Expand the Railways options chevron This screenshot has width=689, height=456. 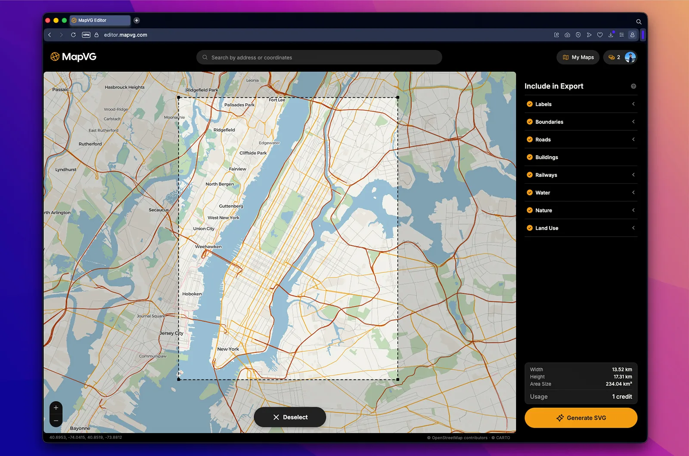pos(633,175)
